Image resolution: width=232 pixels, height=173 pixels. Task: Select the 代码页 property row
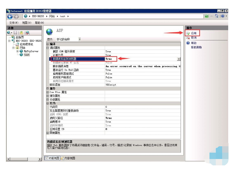pyautogui.click(x=115, y=107)
